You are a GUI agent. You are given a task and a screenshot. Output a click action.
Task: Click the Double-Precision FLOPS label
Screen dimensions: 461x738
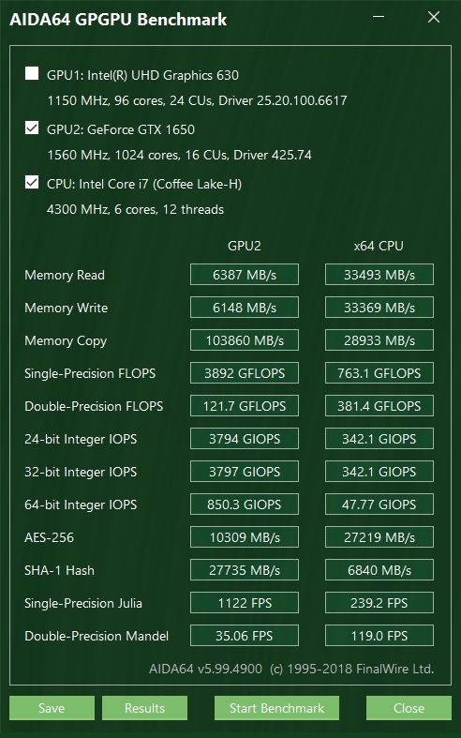(94, 406)
